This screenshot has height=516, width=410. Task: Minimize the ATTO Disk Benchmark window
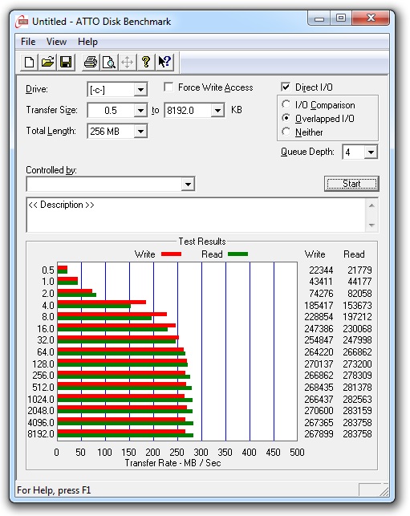(x=319, y=18)
